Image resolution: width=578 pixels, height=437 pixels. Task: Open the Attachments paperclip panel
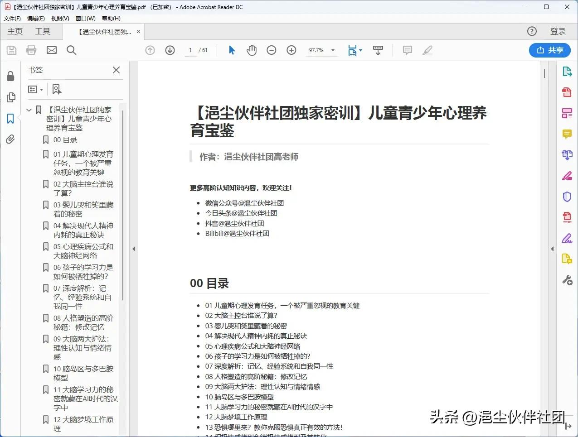coord(10,139)
